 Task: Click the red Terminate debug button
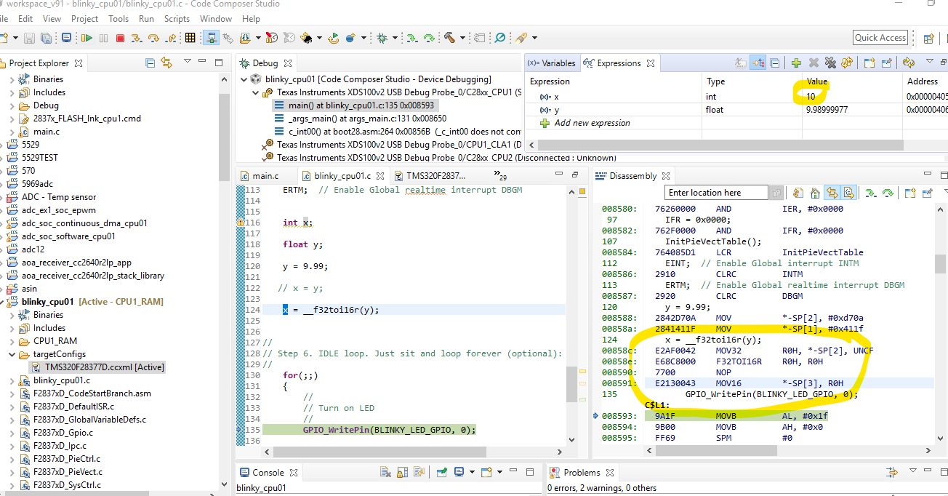(x=120, y=38)
